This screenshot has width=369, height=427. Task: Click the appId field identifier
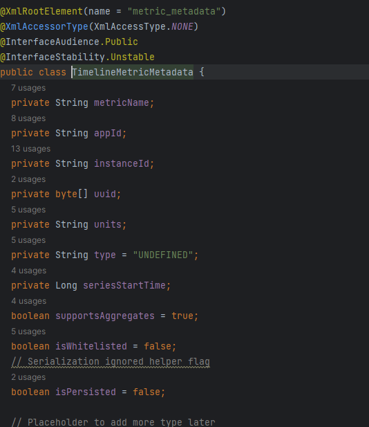[108, 134]
